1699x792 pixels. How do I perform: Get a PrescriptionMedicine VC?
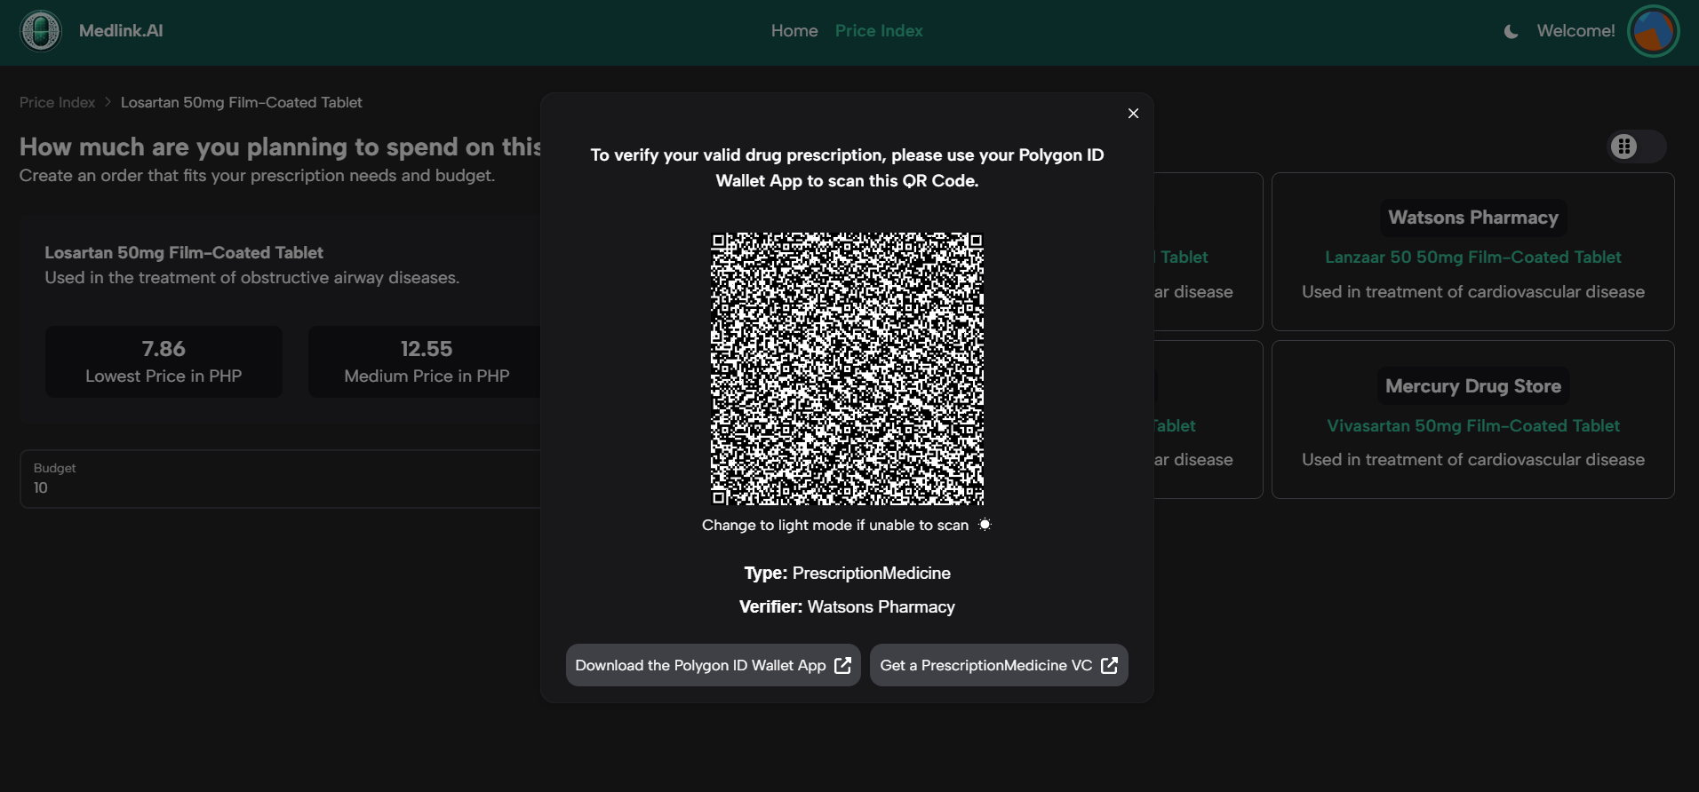[999, 665]
